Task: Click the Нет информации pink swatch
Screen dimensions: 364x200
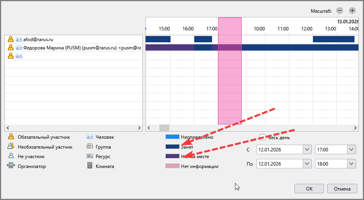Action: (172, 166)
